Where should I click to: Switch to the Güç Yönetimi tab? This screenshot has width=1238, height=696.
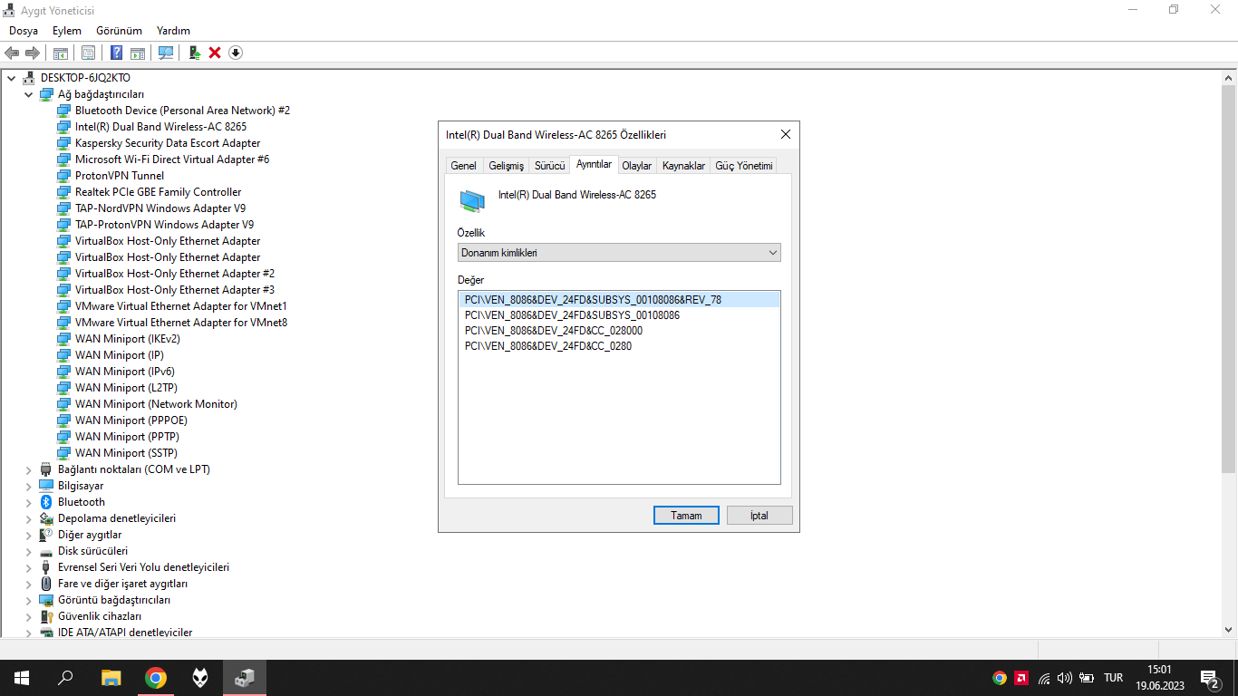pyautogui.click(x=744, y=166)
